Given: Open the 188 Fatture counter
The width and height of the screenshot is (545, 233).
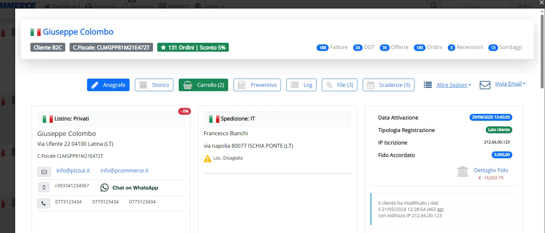Looking at the screenshot, I should click(332, 47).
